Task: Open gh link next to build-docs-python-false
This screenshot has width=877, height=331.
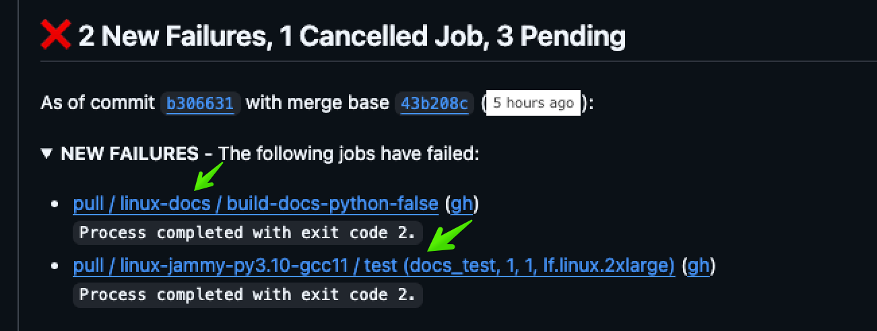Action: click(x=461, y=204)
